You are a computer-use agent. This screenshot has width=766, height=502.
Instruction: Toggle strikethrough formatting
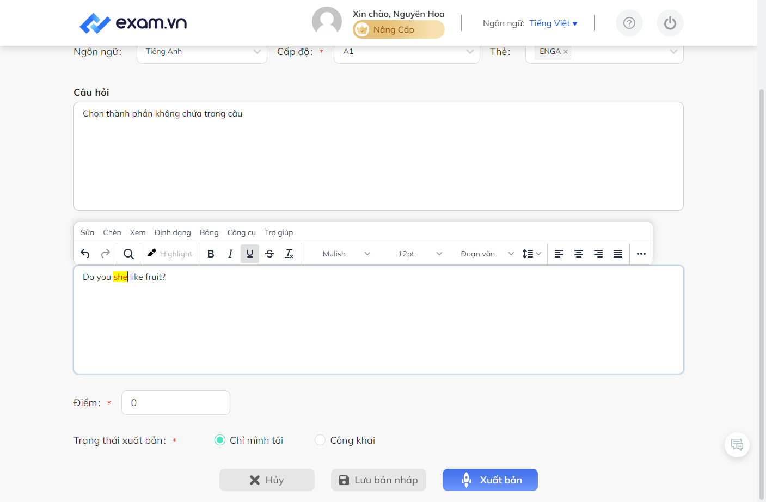pos(269,254)
